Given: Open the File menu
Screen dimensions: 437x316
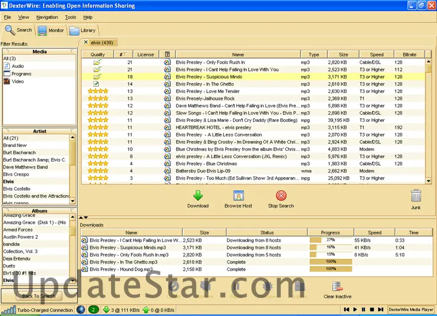Looking at the screenshot, I should click(7, 17).
